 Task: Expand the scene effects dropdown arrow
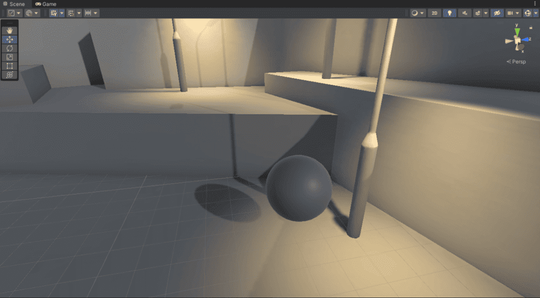pyautogui.click(x=486, y=13)
